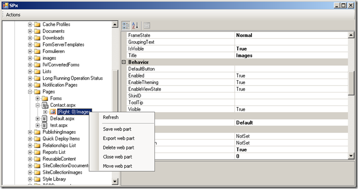Expand the Lists folder node
This screenshot has width=358, height=189.
click(30, 71)
